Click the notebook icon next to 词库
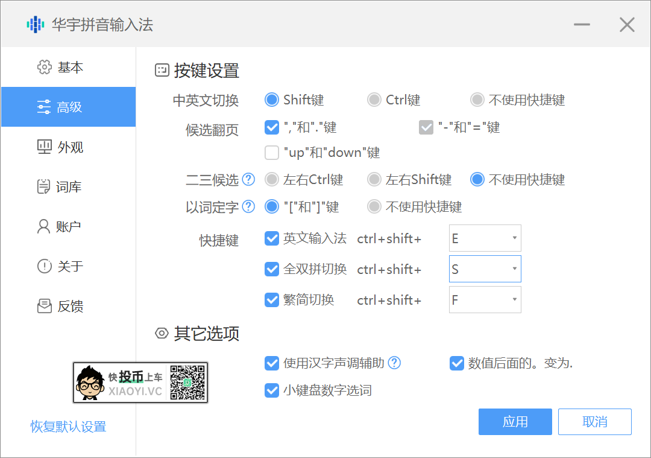 (43, 186)
